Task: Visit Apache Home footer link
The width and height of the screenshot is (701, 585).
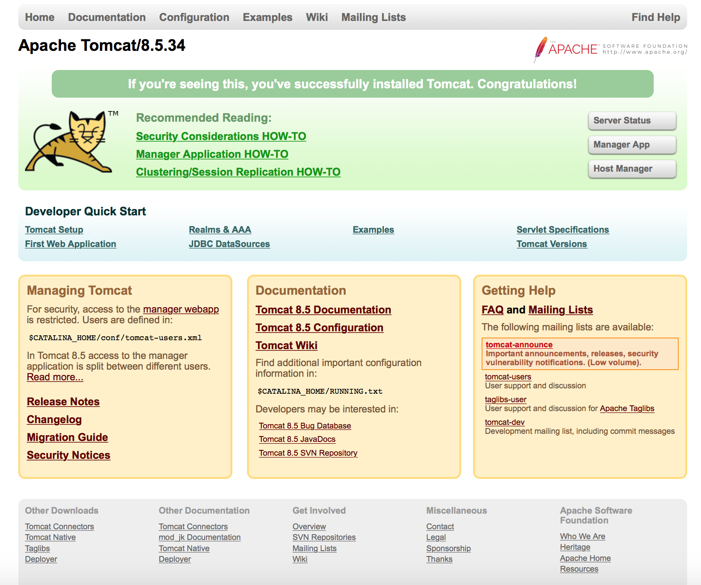Action: [x=586, y=558]
